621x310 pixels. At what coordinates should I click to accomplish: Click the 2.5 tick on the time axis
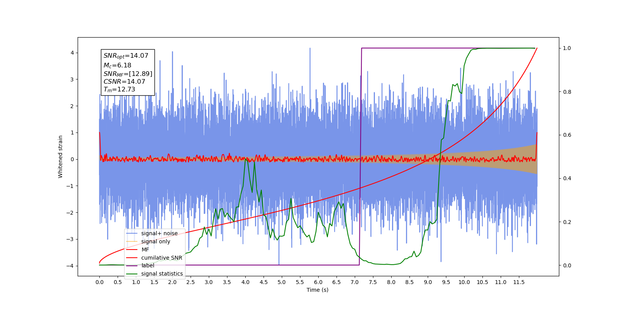pos(191,282)
